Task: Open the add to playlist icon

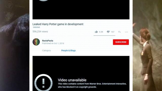Action: (119, 32)
